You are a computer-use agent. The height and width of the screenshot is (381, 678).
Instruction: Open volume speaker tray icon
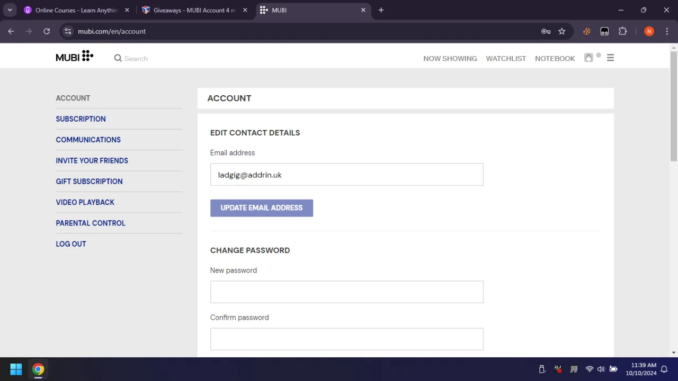[x=601, y=369]
